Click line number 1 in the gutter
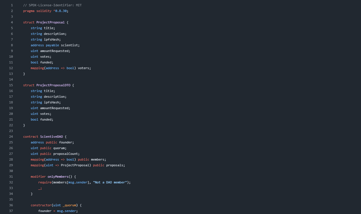The image size is (361, 214). pos(12,5)
